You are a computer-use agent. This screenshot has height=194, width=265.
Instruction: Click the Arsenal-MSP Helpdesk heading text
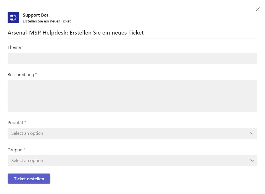pyautogui.click(x=75, y=33)
